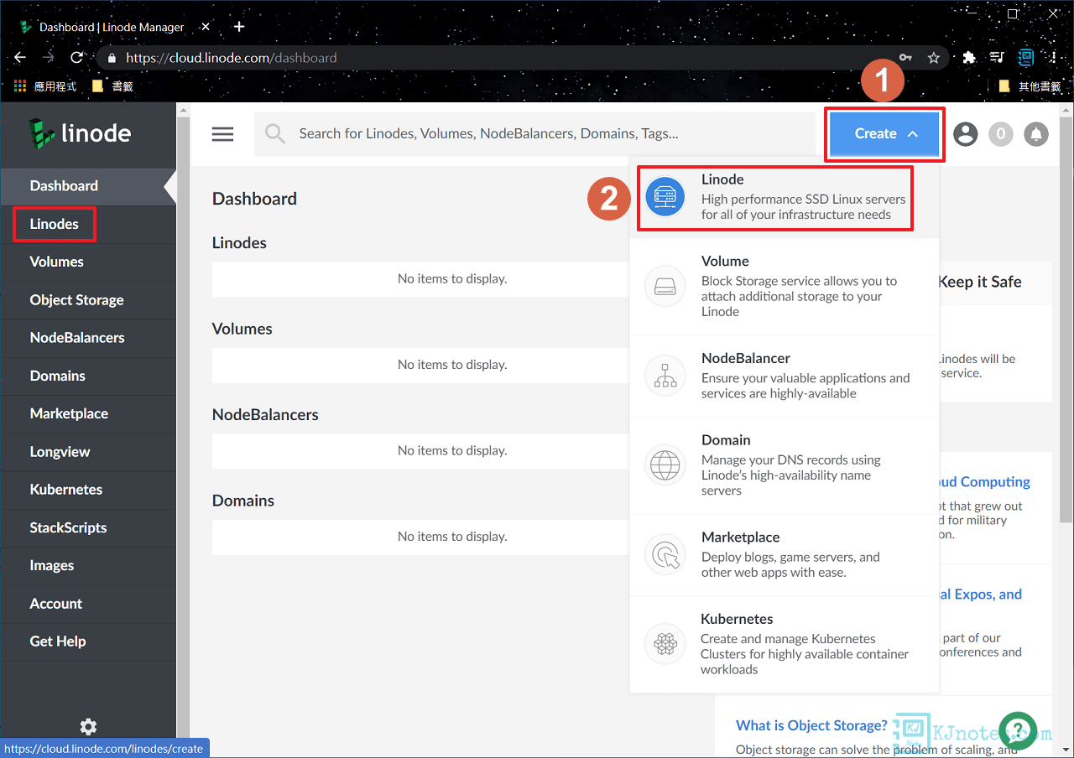Select the Dashboard | Linode Manager tab

[112, 27]
